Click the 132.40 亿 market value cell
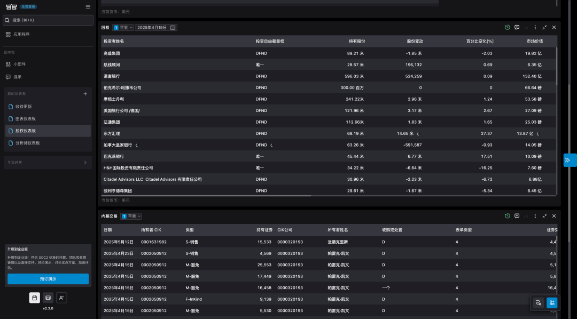Viewport: 577px width, 319px height. click(532, 76)
